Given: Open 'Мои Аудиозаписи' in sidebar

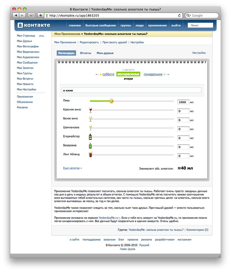Looking at the screenshot, I should click(x=28, y=57).
